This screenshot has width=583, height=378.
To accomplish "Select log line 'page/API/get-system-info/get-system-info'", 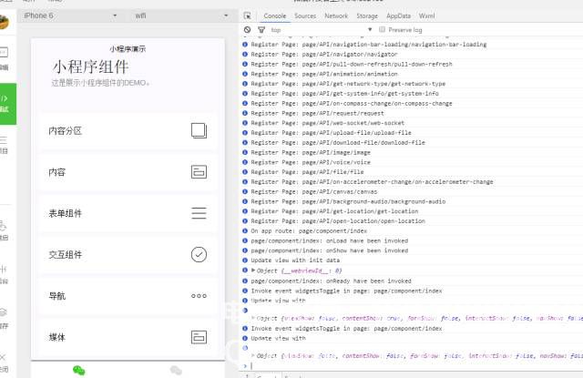I will pos(344,93).
